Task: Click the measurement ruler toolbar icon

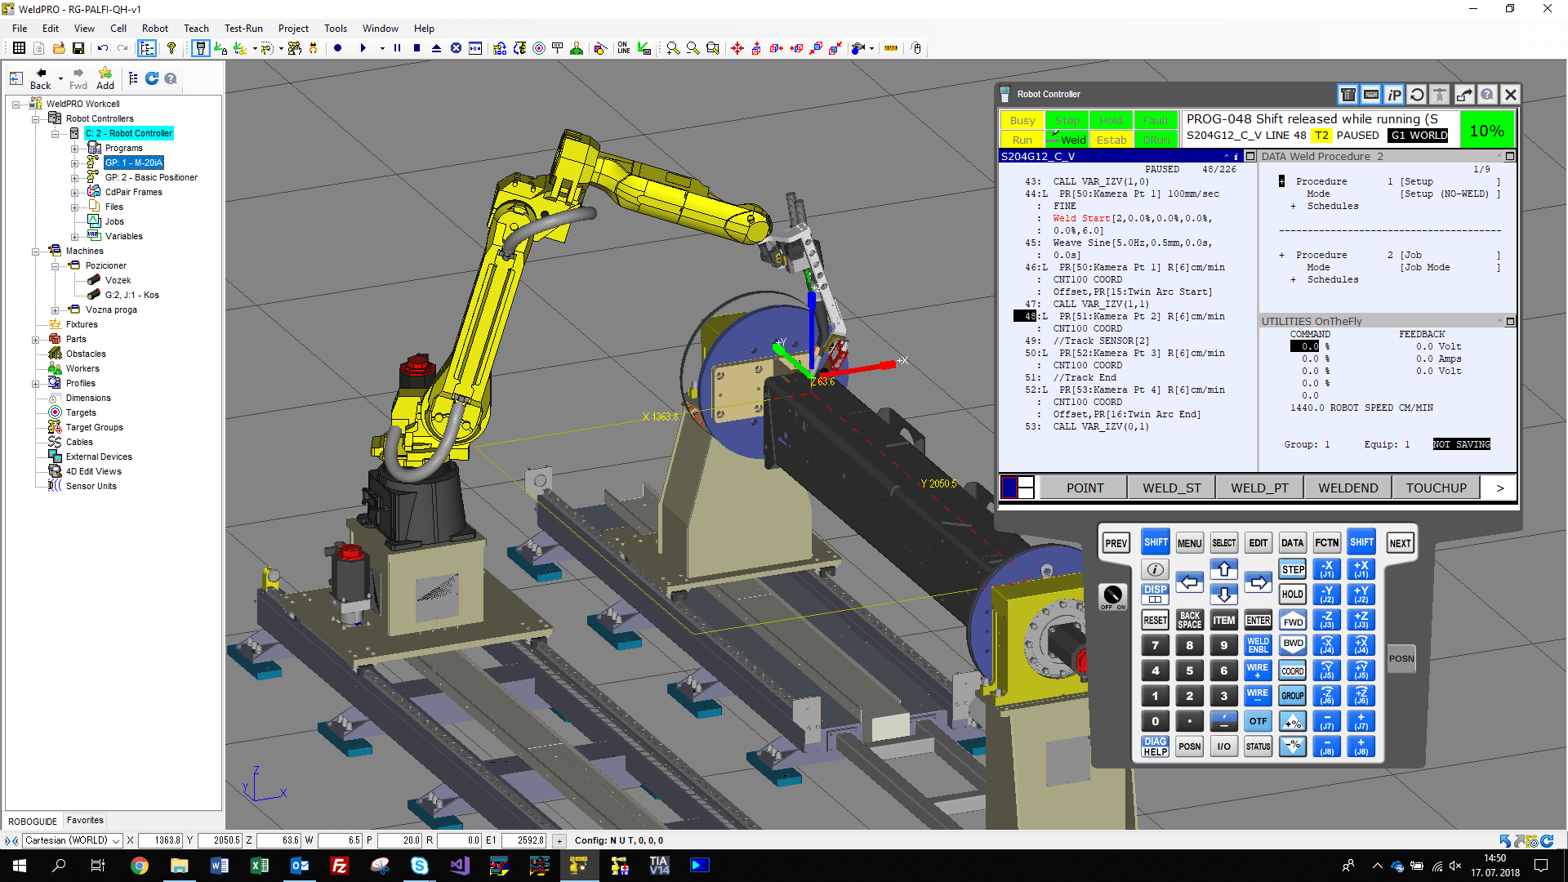Action: pos(891,48)
